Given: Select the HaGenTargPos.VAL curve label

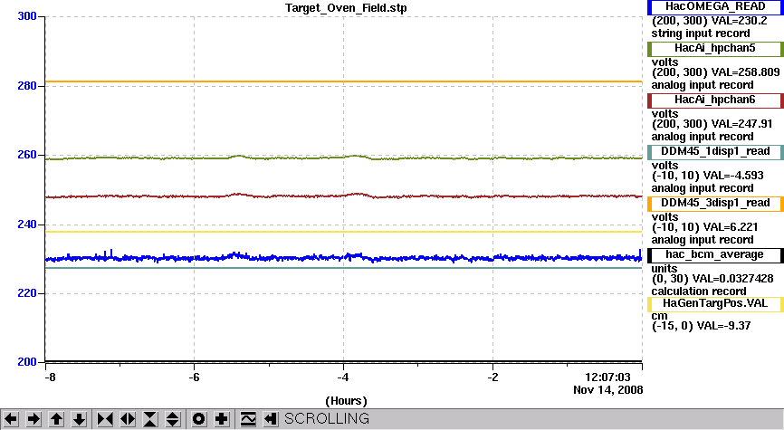Looking at the screenshot, I should coord(715,303).
